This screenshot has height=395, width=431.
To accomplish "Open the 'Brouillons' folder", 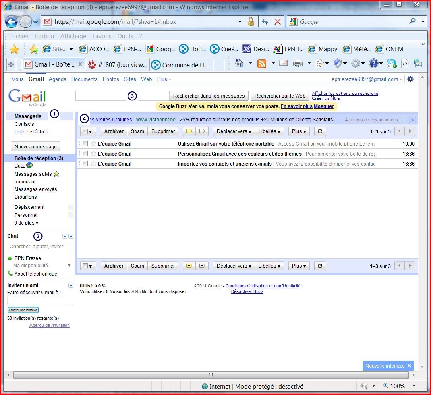I will click(x=25, y=197).
